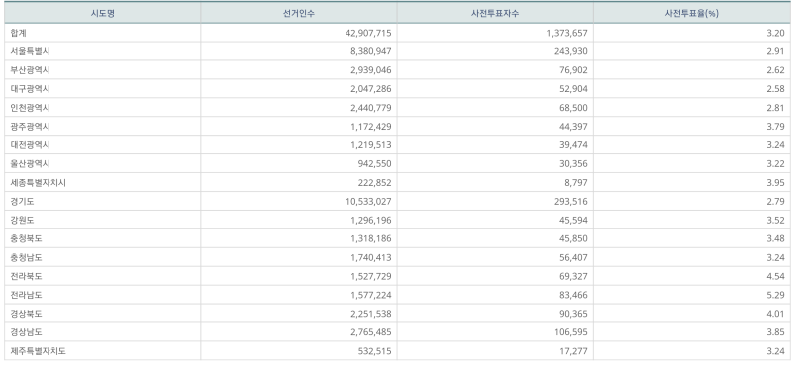Click Gwangju early-voting rate 3.79
The width and height of the screenshot is (792, 365).
click(x=775, y=127)
